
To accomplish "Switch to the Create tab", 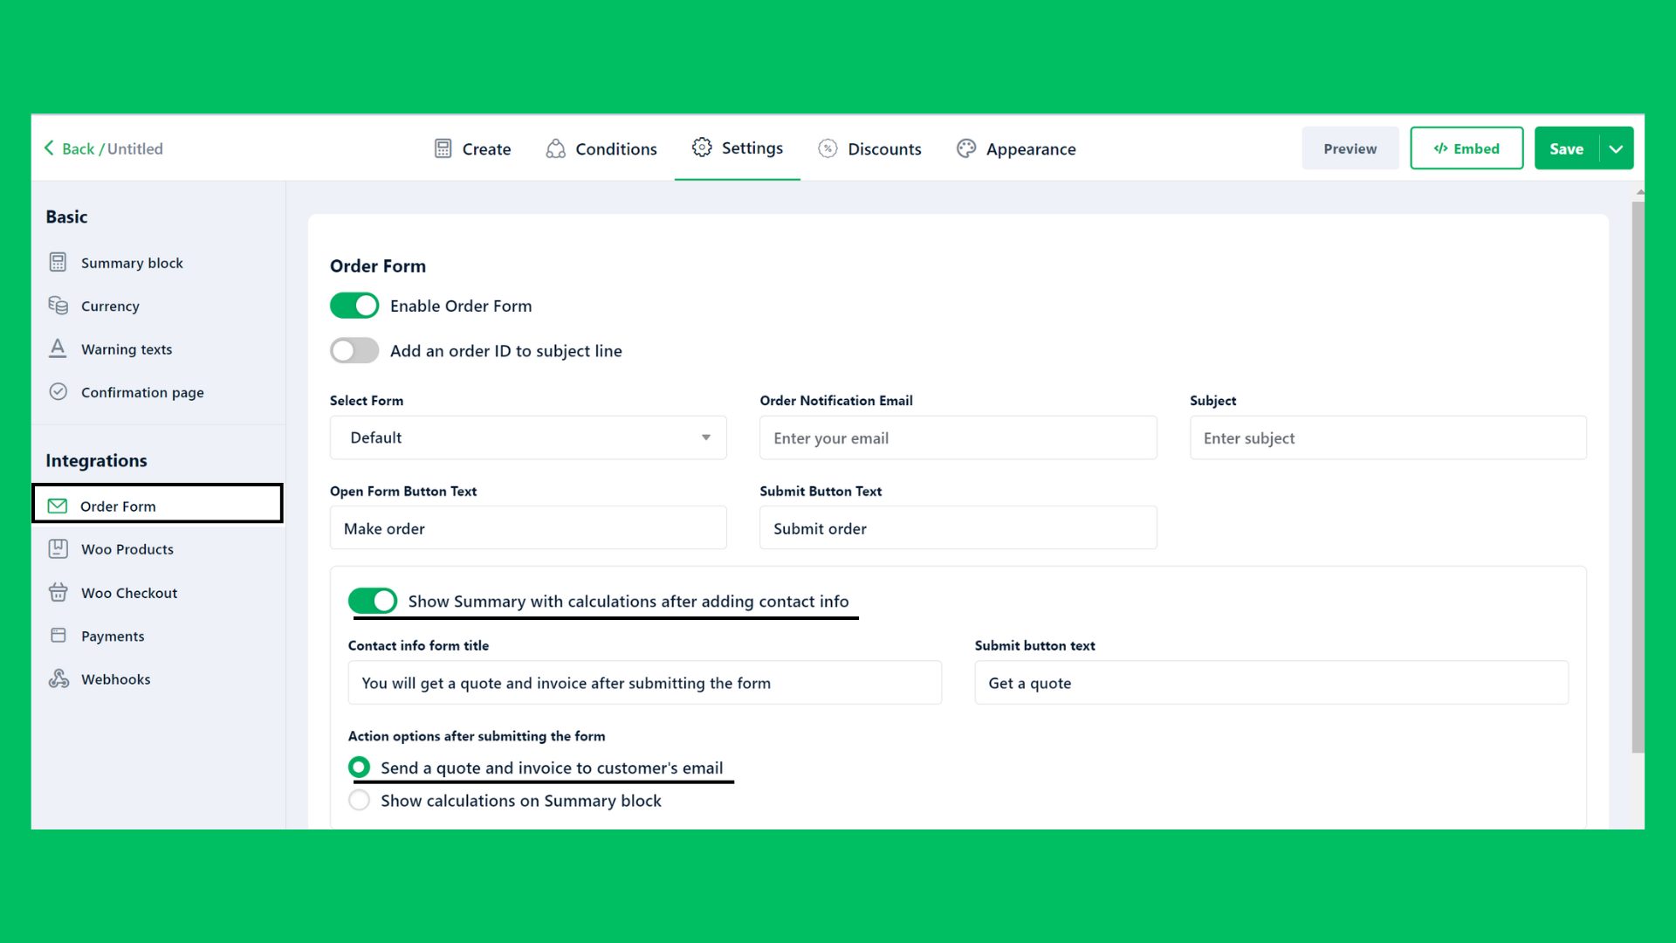I will point(472,148).
